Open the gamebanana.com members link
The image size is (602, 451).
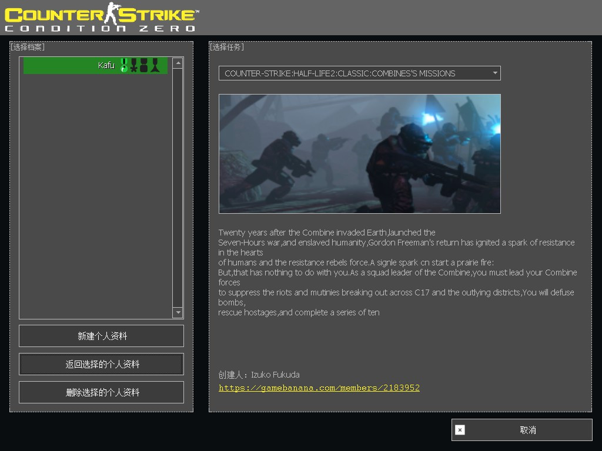[319, 388]
